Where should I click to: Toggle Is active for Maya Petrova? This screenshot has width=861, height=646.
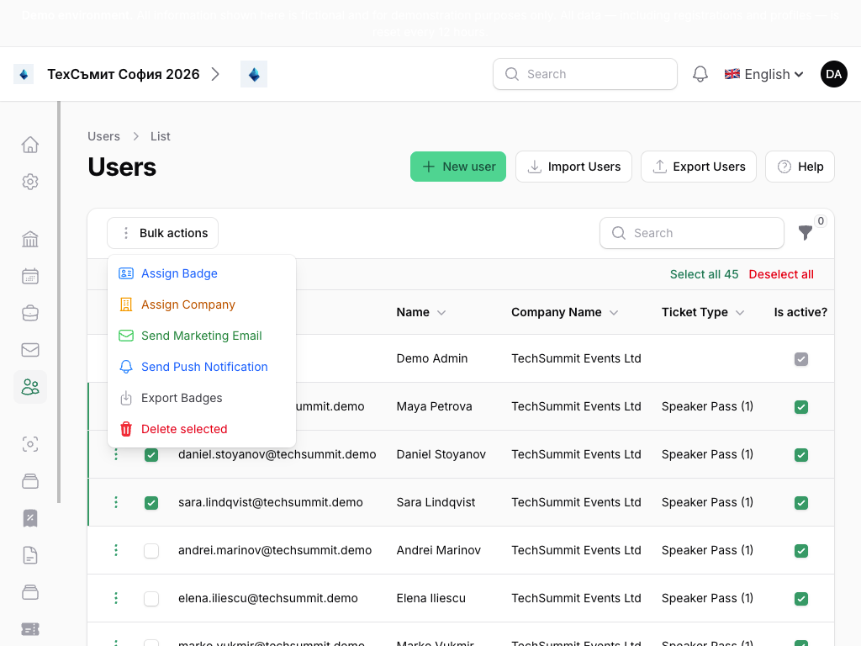(801, 407)
